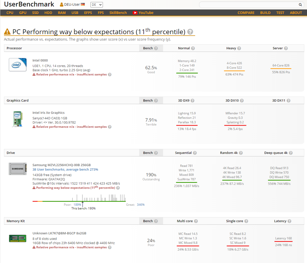
Task: Click the help icon beside 3D DX9
Action: [x=192, y=101]
